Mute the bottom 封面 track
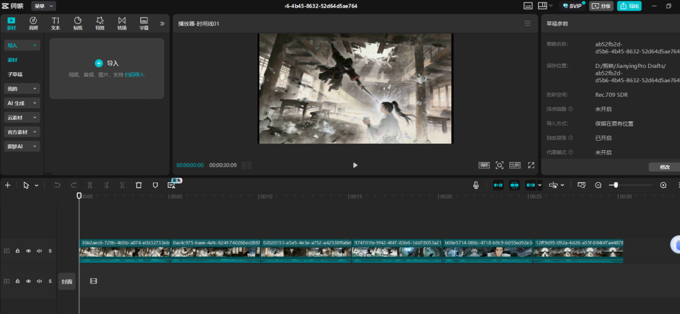This screenshot has width=680, height=314. coord(40,281)
